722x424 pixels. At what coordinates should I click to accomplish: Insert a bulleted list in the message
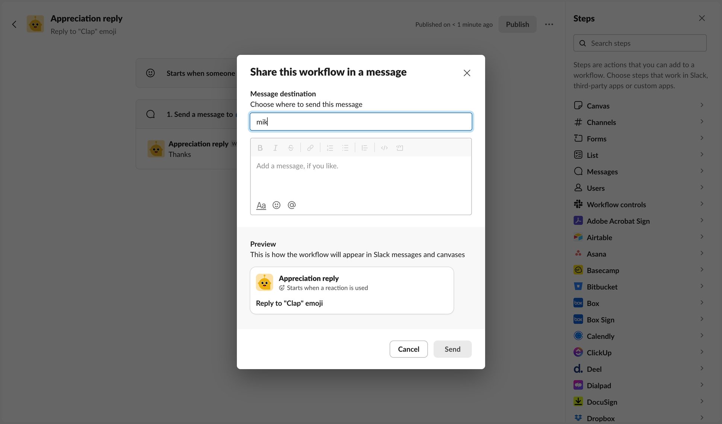click(345, 148)
